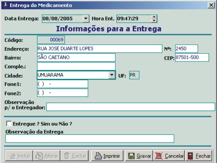This screenshot has width=217, height=163.
Task: Increase Hora Ent. with the up spinner
Action: (154, 17)
